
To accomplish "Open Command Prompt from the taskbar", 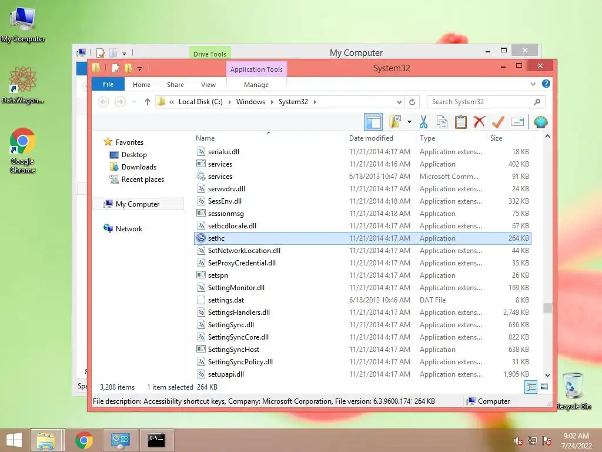I will (x=156, y=440).
